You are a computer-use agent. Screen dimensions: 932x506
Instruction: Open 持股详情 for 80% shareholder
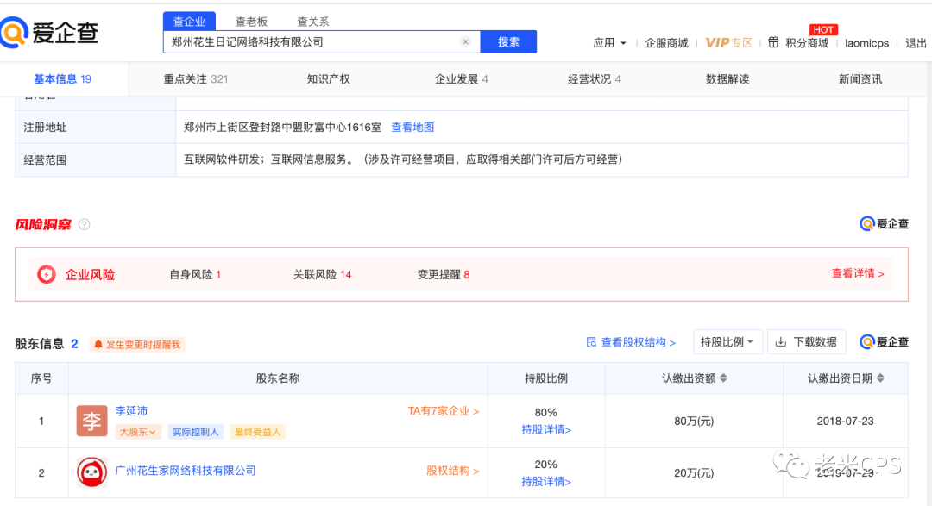coord(545,429)
